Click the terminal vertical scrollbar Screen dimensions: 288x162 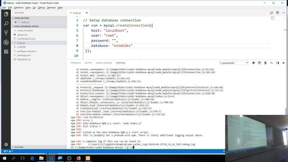click(285, 112)
